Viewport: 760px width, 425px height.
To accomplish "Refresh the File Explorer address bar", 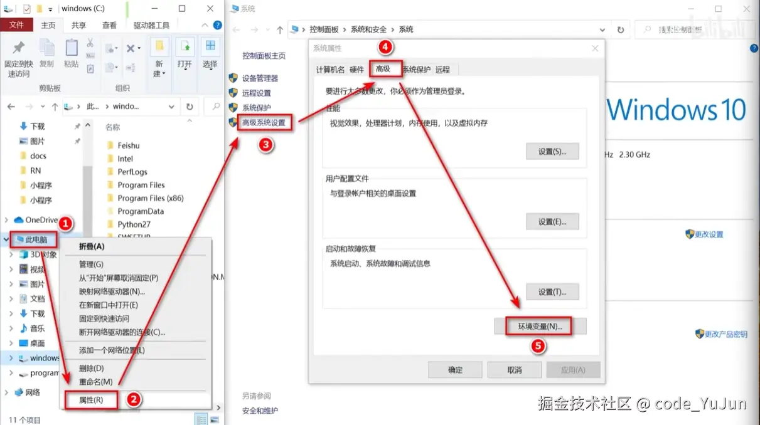I will coord(190,107).
